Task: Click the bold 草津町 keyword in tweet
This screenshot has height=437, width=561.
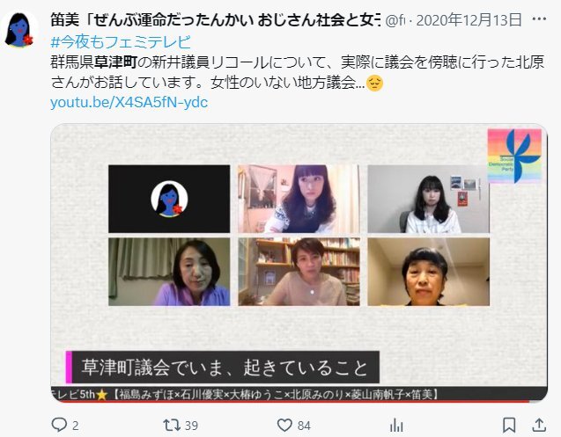Action: coord(116,62)
